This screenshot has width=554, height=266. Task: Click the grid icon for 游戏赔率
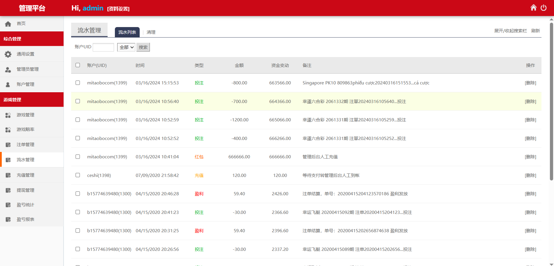[x=8, y=130]
